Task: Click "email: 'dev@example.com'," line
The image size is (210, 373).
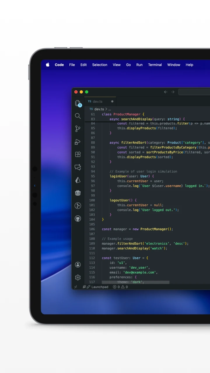Action: pos(134,272)
